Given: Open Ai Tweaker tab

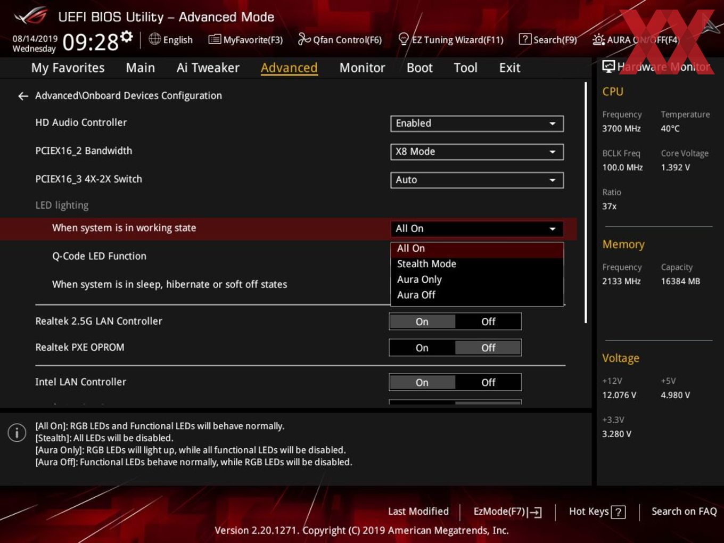Looking at the screenshot, I should [x=208, y=68].
